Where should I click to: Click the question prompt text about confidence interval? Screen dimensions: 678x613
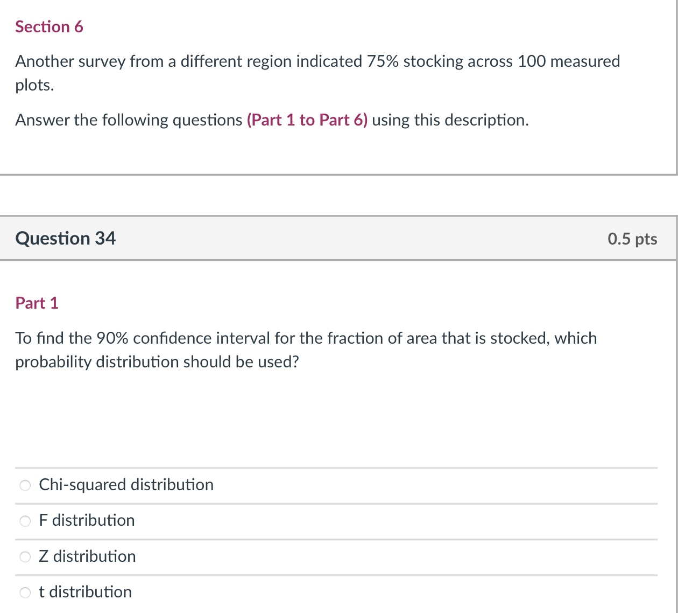[306, 350]
